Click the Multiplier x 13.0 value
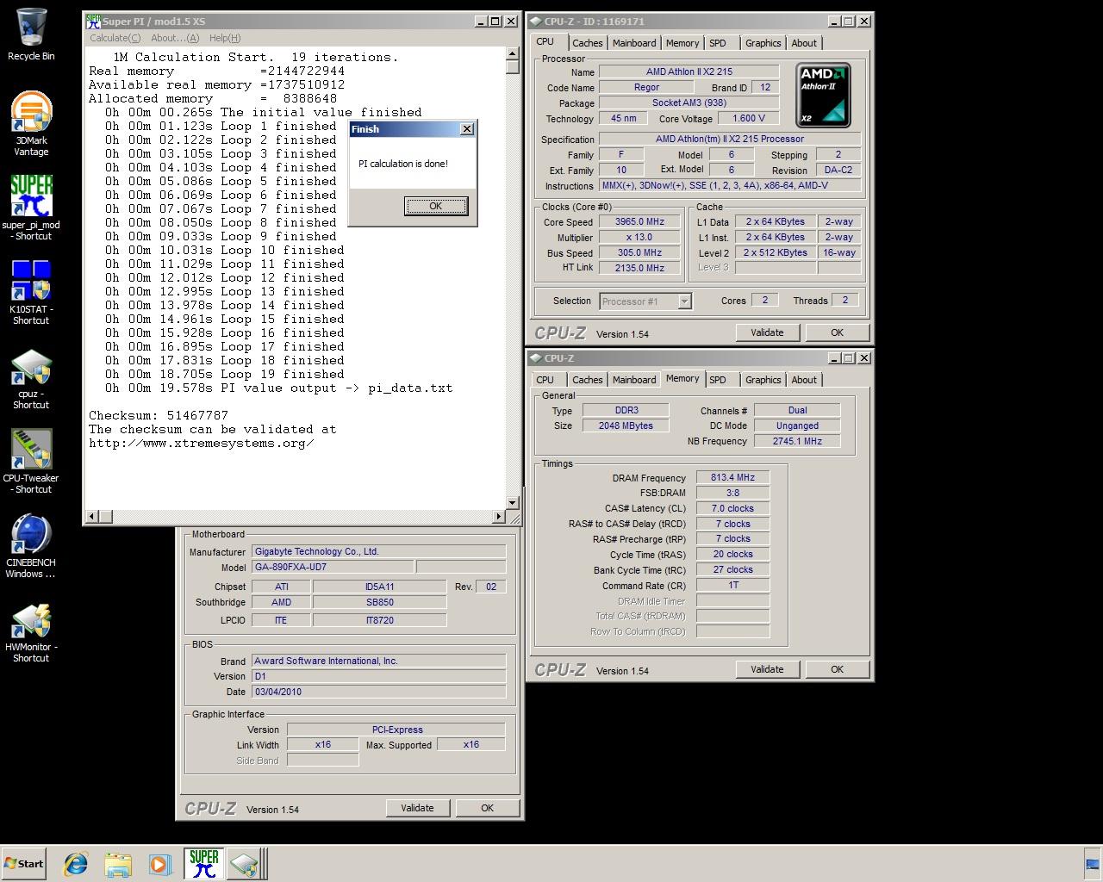 [x=639, y=237]
